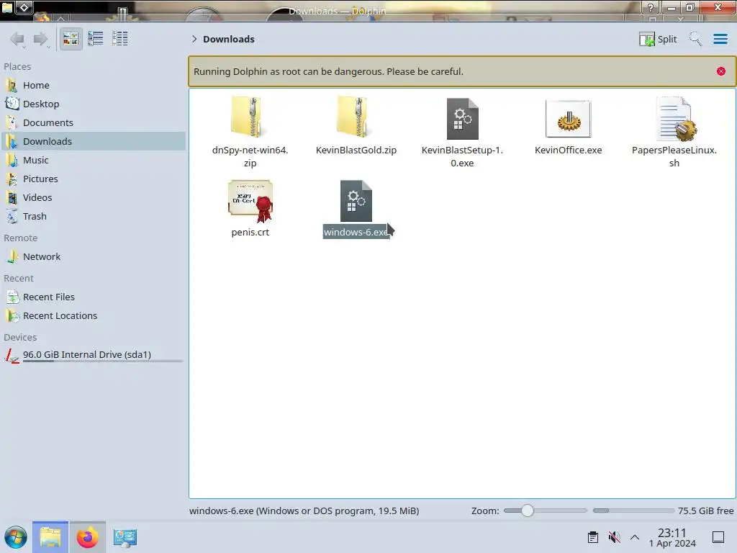Click the free disk space bar
The height and width of the screenshot is (553, 737).
[633, 511]
